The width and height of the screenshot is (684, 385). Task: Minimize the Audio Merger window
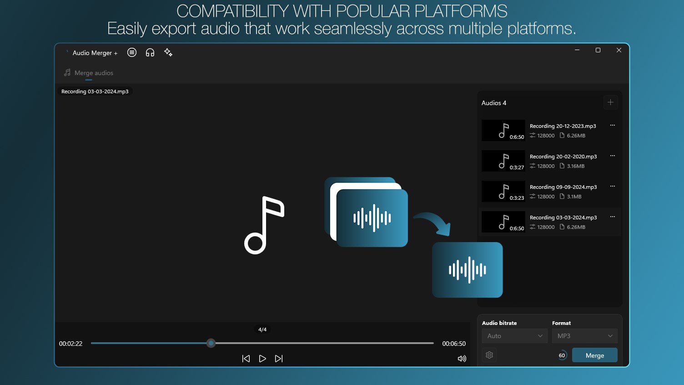click(x=577, y=50)
